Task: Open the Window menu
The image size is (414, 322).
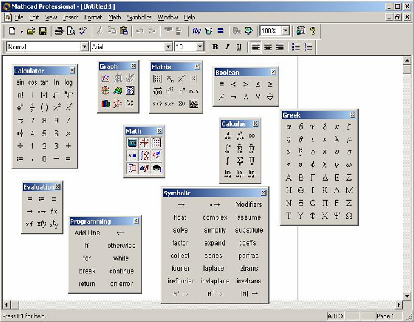Action: (x=168, y=17)
